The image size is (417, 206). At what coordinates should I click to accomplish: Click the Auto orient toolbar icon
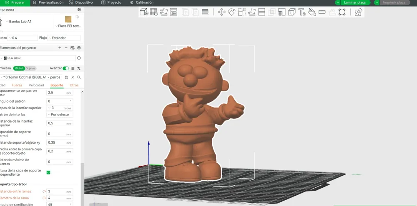point(164,12)
